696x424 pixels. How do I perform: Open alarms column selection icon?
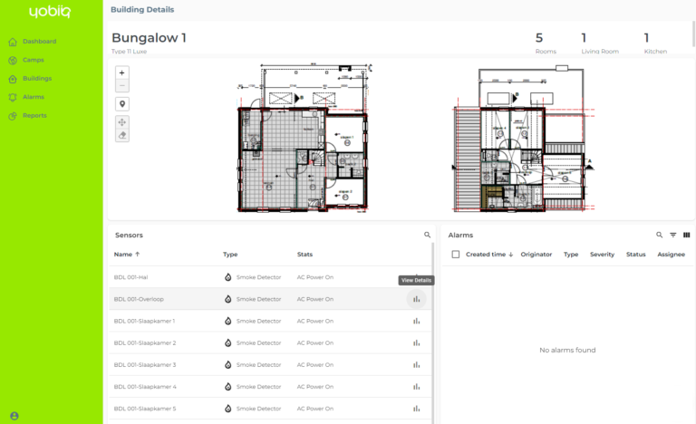point(686,235)
